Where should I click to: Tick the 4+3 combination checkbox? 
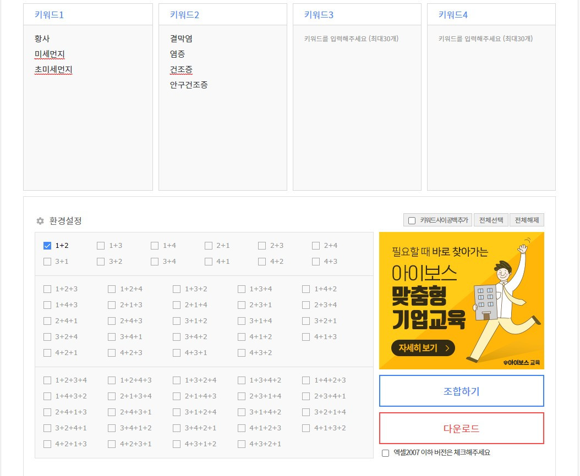point(316,262)
